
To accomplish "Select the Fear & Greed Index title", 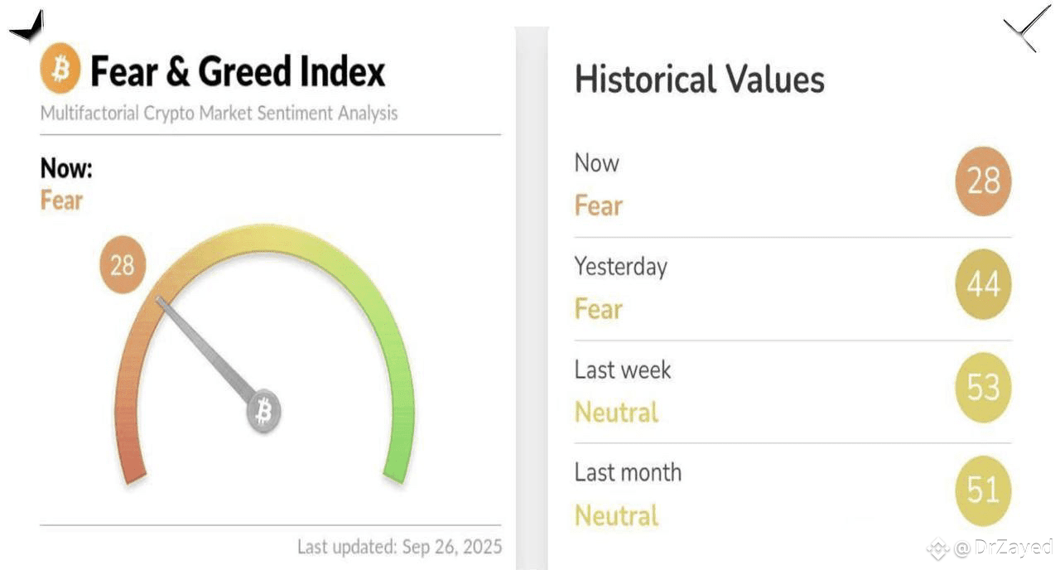I will click(238, 72).
